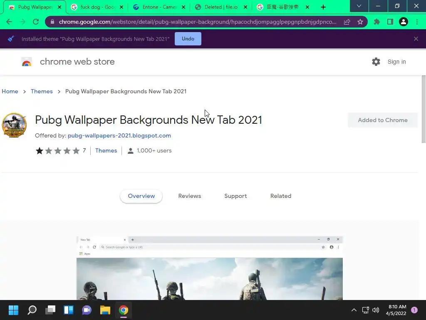Open the Chat app on taskbar
This screenshot has height=320, width=426.
click(87, 310)
